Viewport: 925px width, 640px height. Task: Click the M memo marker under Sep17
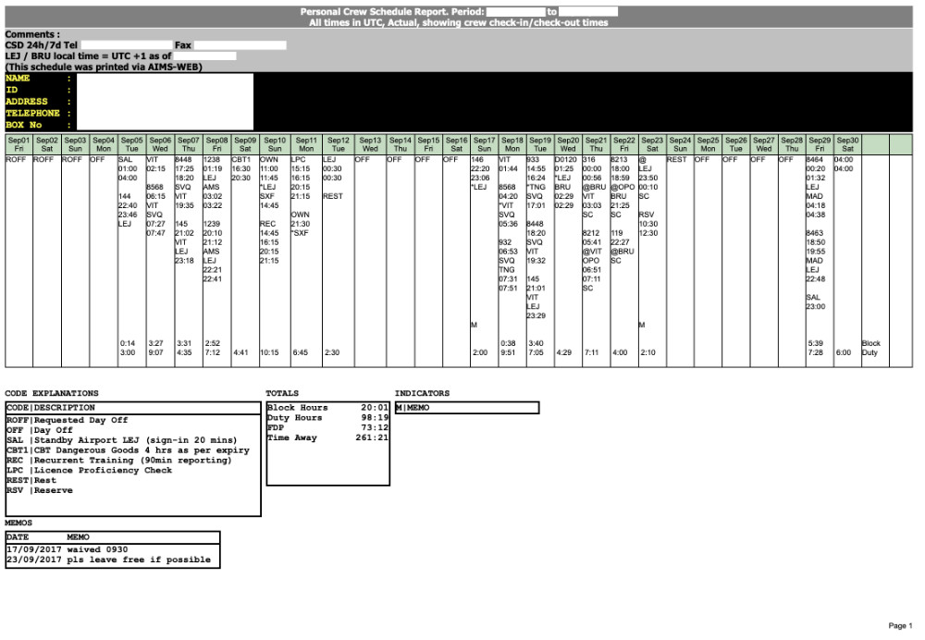tap(474, 325)
